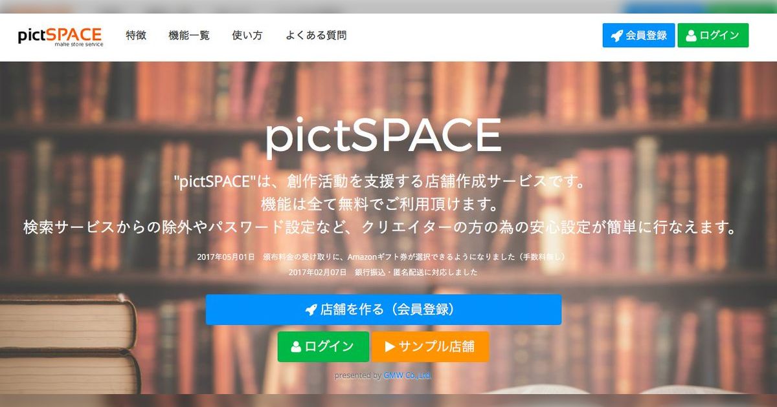Image resolution: width=777 pixels, height=407 pixels.
Task: Open the 特徴 menu item
Action: click(x=136, y=36)
